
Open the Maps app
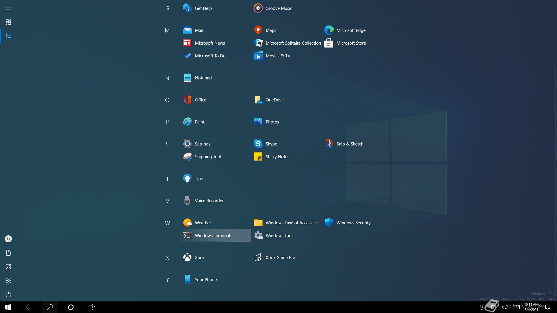(286, 30)
